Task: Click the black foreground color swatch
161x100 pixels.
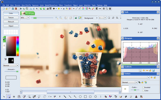Action: [x=11, y=61]
